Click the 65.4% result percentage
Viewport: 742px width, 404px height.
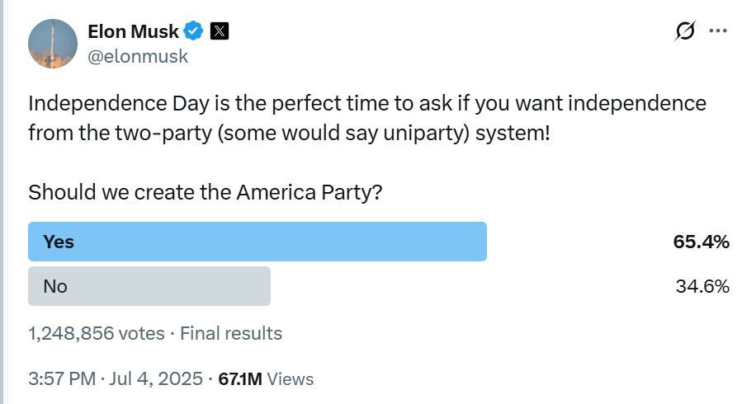[x=701, y=242]
